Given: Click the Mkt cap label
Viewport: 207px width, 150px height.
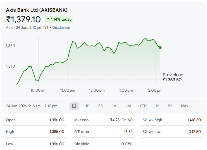Looking at the screenshot, I should [82, 120].
